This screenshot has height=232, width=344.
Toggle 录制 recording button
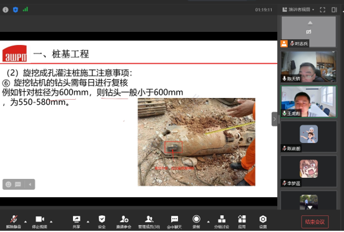(x=197, y=221)
